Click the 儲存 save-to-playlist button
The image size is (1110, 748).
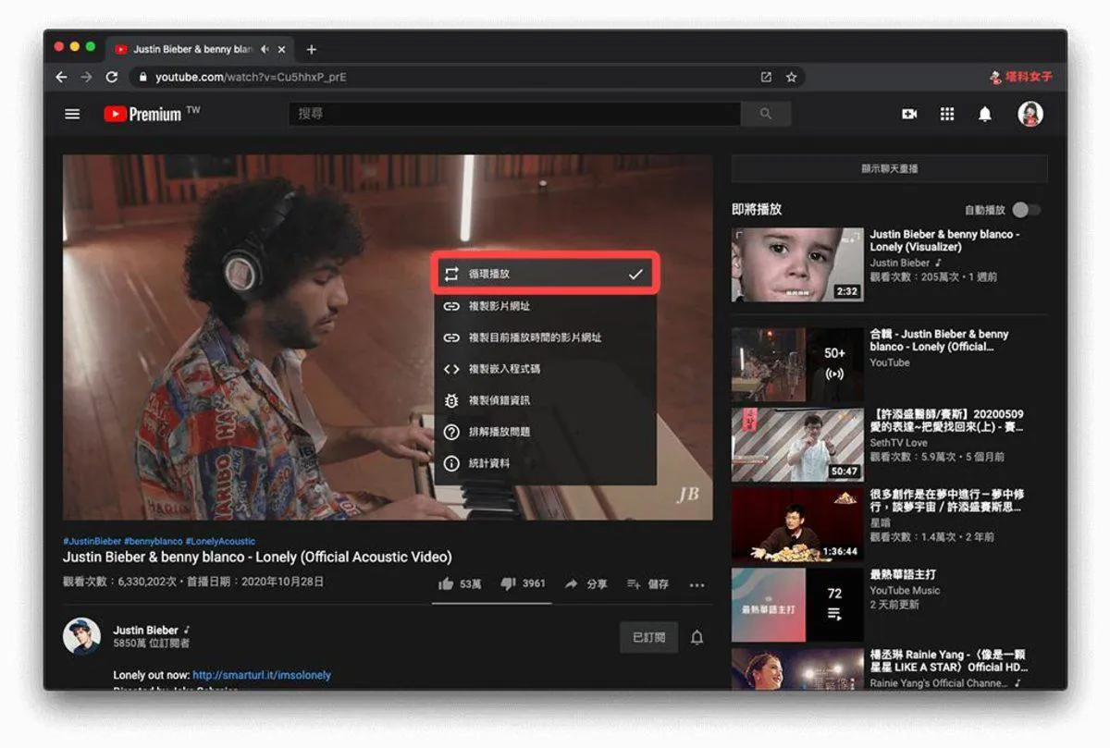(x=647, y=584)
